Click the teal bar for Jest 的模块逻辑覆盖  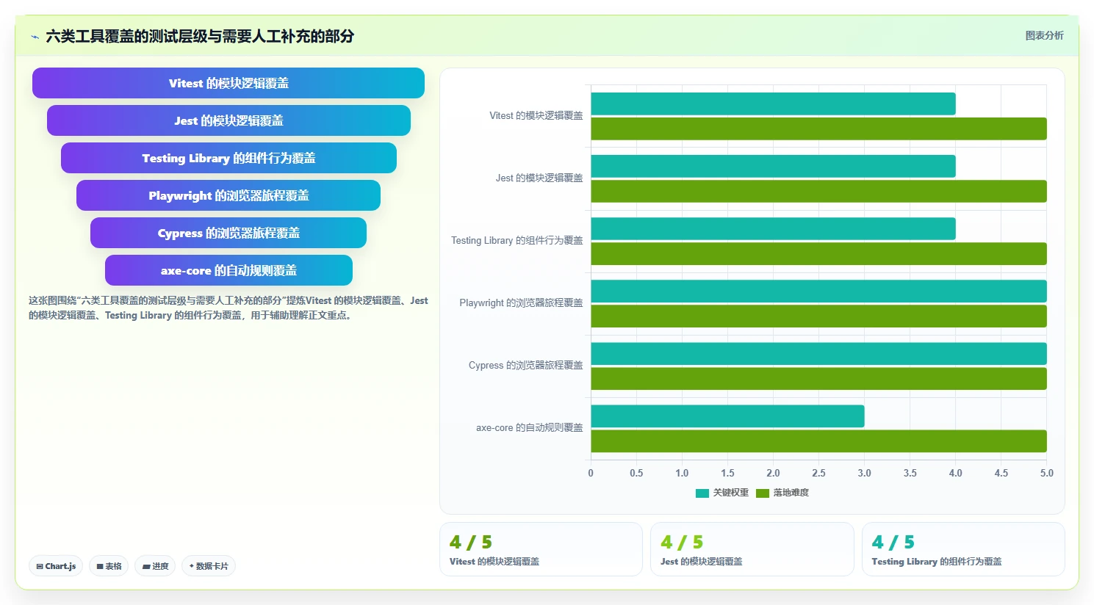[x=773, y=166]
